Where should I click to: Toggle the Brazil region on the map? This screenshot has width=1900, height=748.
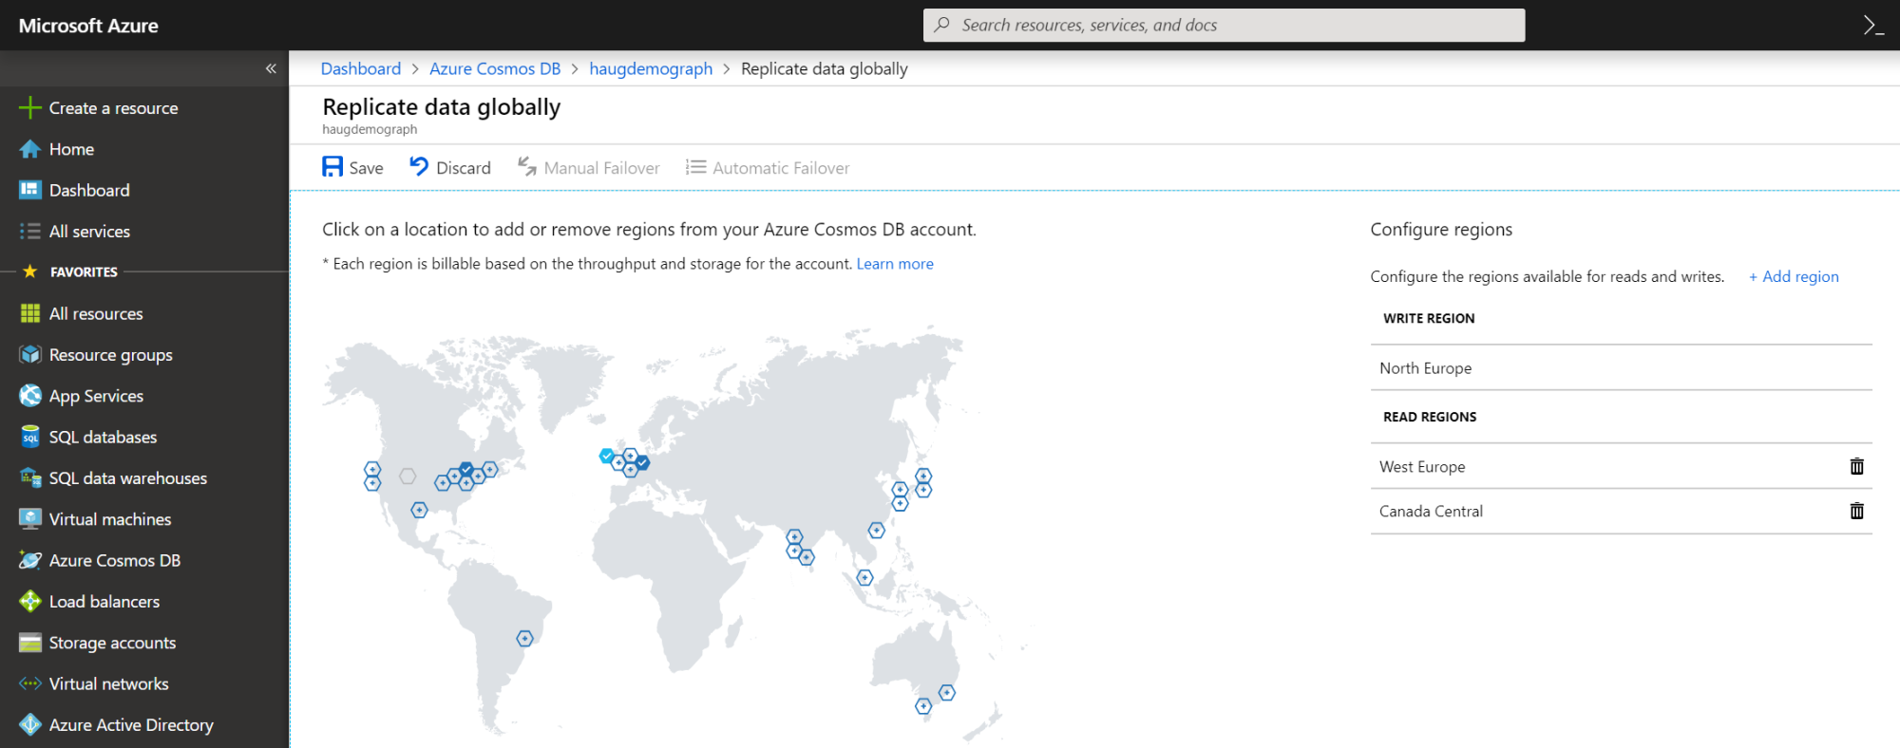[x=524, y=638]
